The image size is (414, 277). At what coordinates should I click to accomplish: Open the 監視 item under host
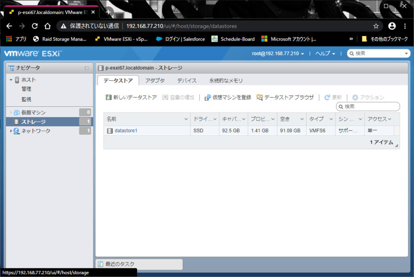pos(26,99)
